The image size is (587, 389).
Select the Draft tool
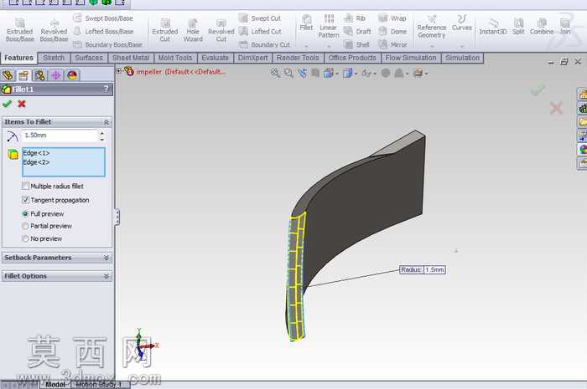(x=357, y=31)
